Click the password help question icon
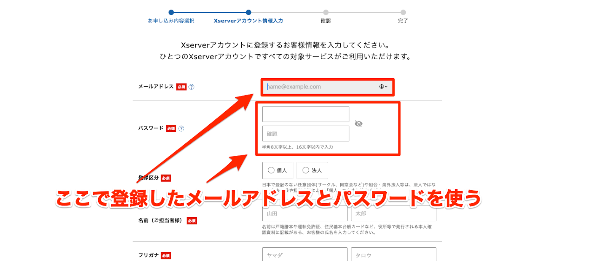609x261 pixels. point(182,128)
